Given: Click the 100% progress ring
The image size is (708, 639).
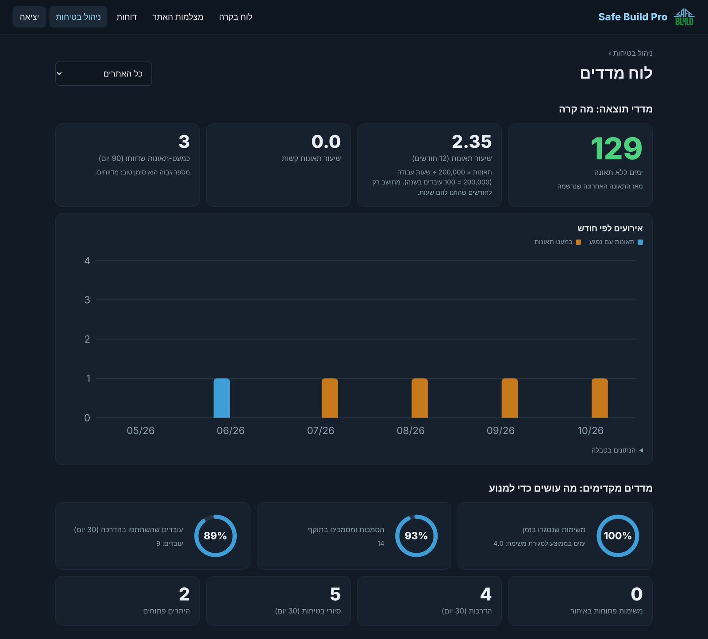Looking at the screenshot, I should (x=618, y=535).
